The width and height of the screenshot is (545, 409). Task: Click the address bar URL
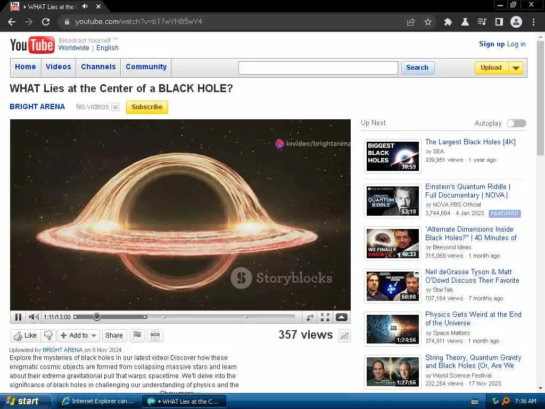[x=139, y=21]
